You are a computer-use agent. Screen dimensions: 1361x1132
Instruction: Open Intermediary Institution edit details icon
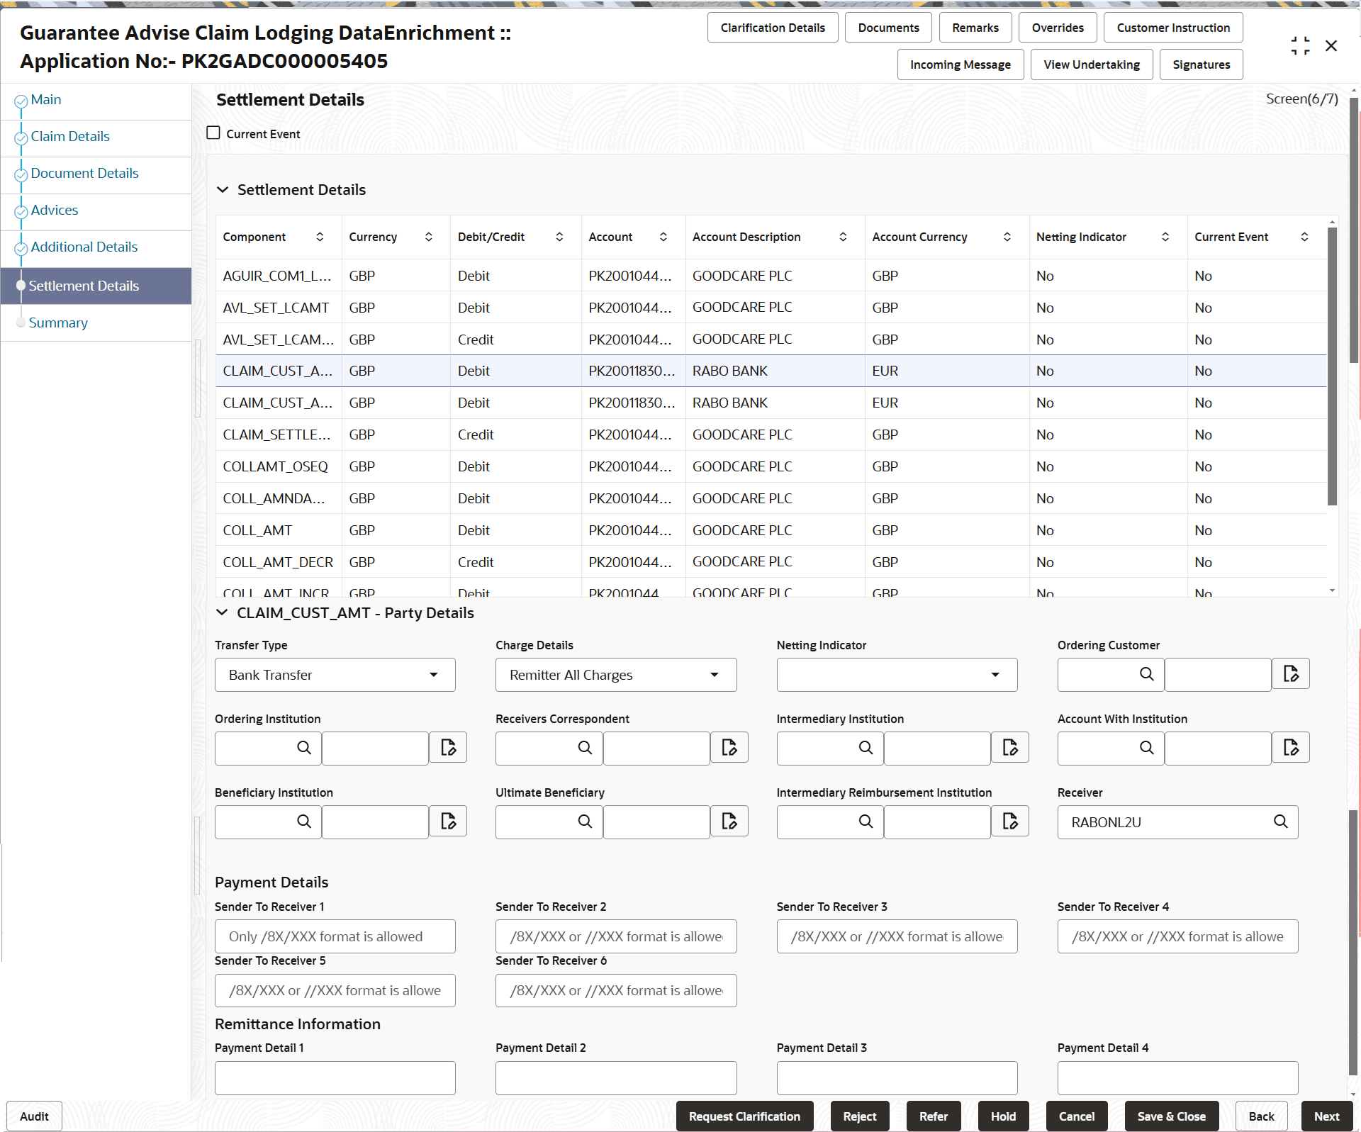pyautogui.click(x=1010, y=748)
